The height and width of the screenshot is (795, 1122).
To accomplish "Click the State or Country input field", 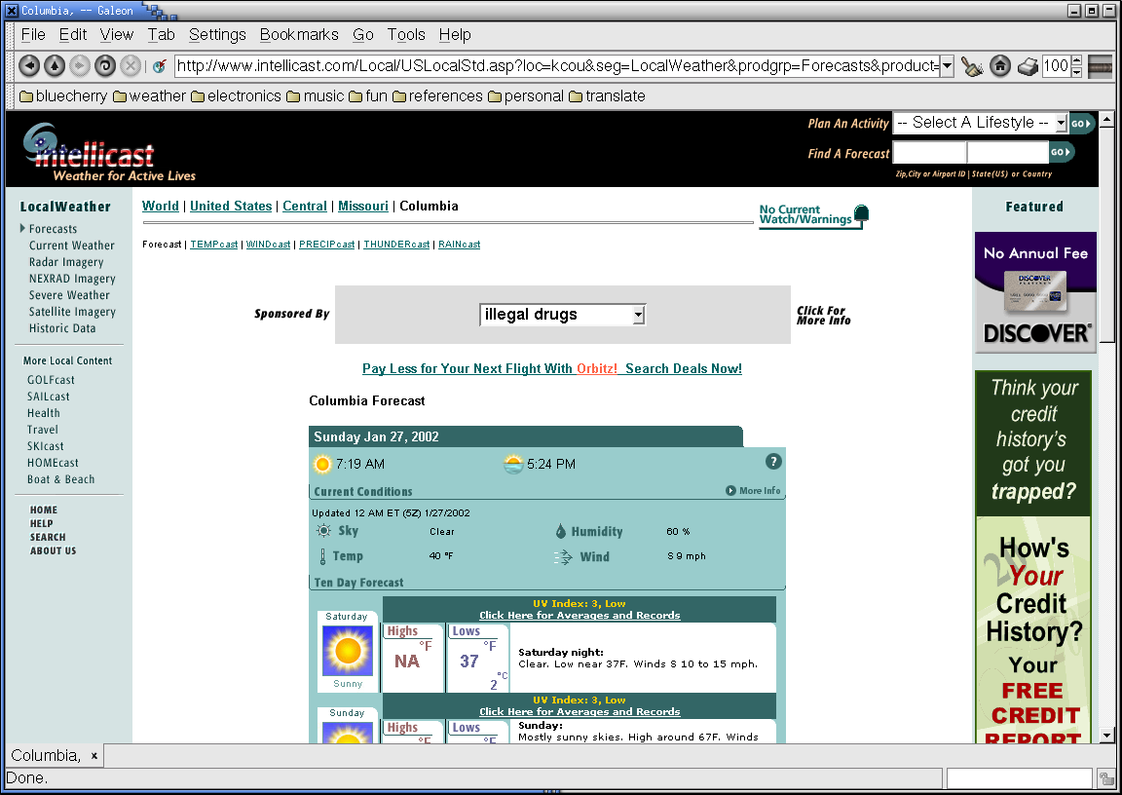I will point(1007,152).
